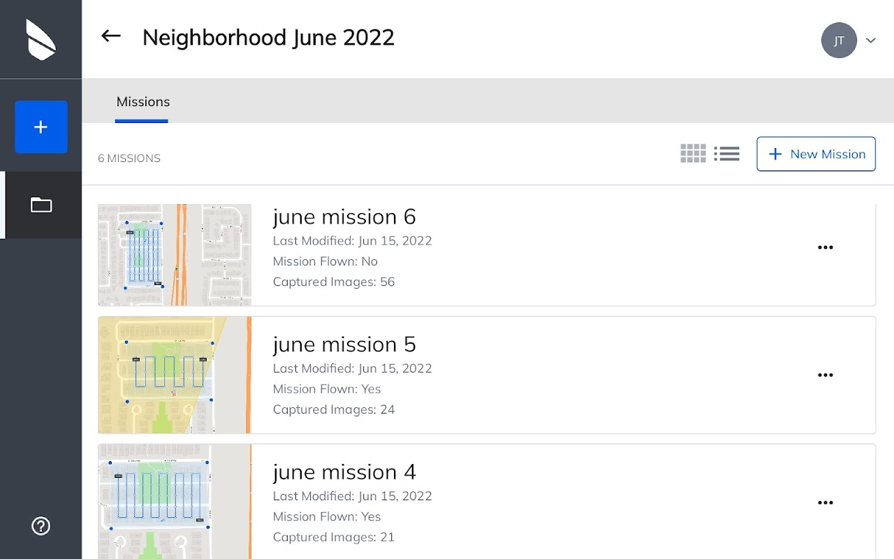Viewport: 894px width, 559px height.
Task: Click june mission 4 map thumbnail
Action: point(175,502)
